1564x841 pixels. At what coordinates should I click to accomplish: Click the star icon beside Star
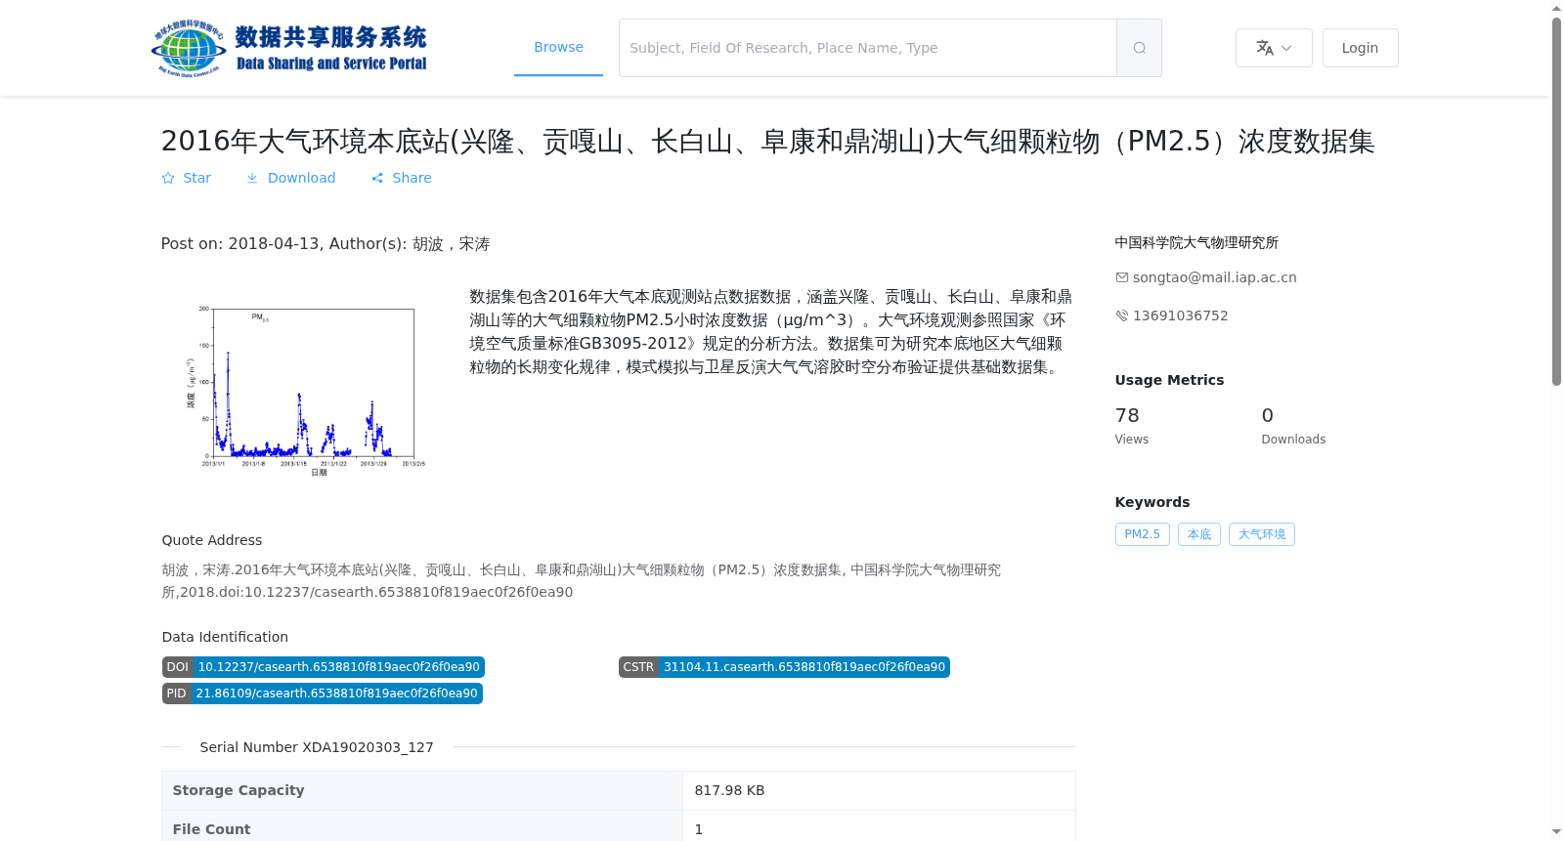click(x=168, y=178)
